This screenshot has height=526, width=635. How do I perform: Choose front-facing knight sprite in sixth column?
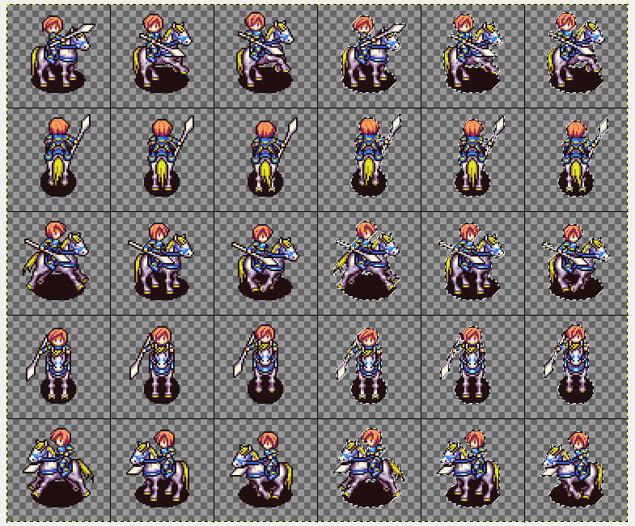(569, 364)
